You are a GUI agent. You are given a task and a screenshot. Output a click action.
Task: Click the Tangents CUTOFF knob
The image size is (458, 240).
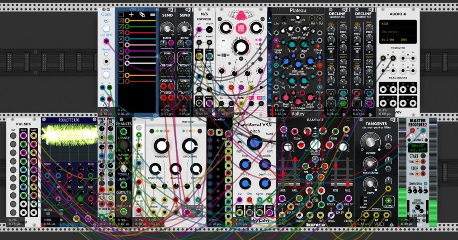[x=370, y=141]
